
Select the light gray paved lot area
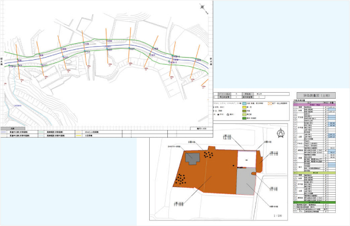[x=246, y=182]
